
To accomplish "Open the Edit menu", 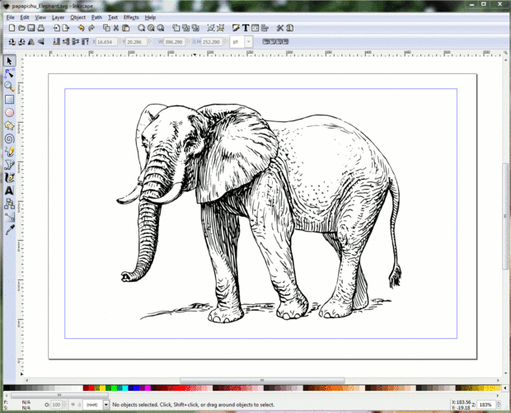I will point(25,17).
